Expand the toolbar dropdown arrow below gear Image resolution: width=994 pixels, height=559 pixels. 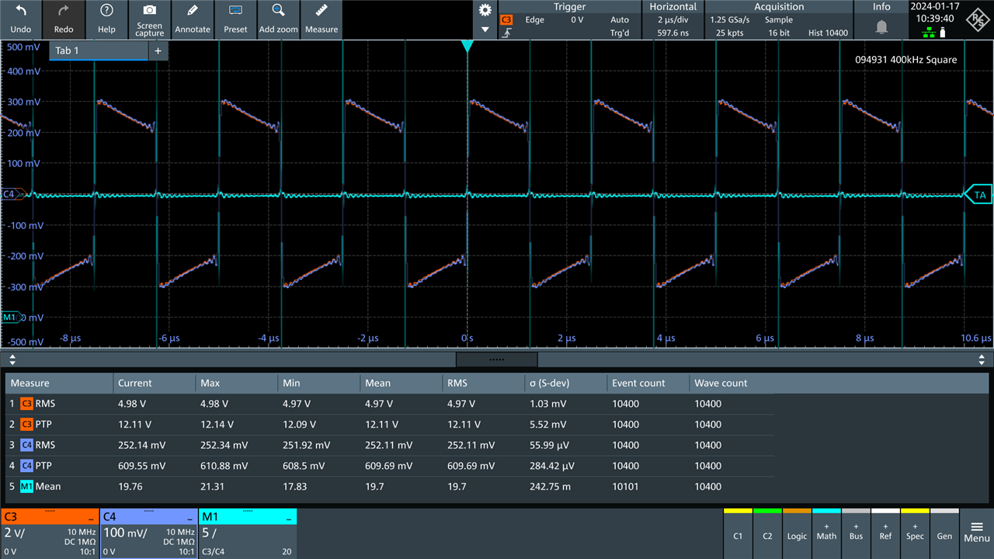point(485,30)
